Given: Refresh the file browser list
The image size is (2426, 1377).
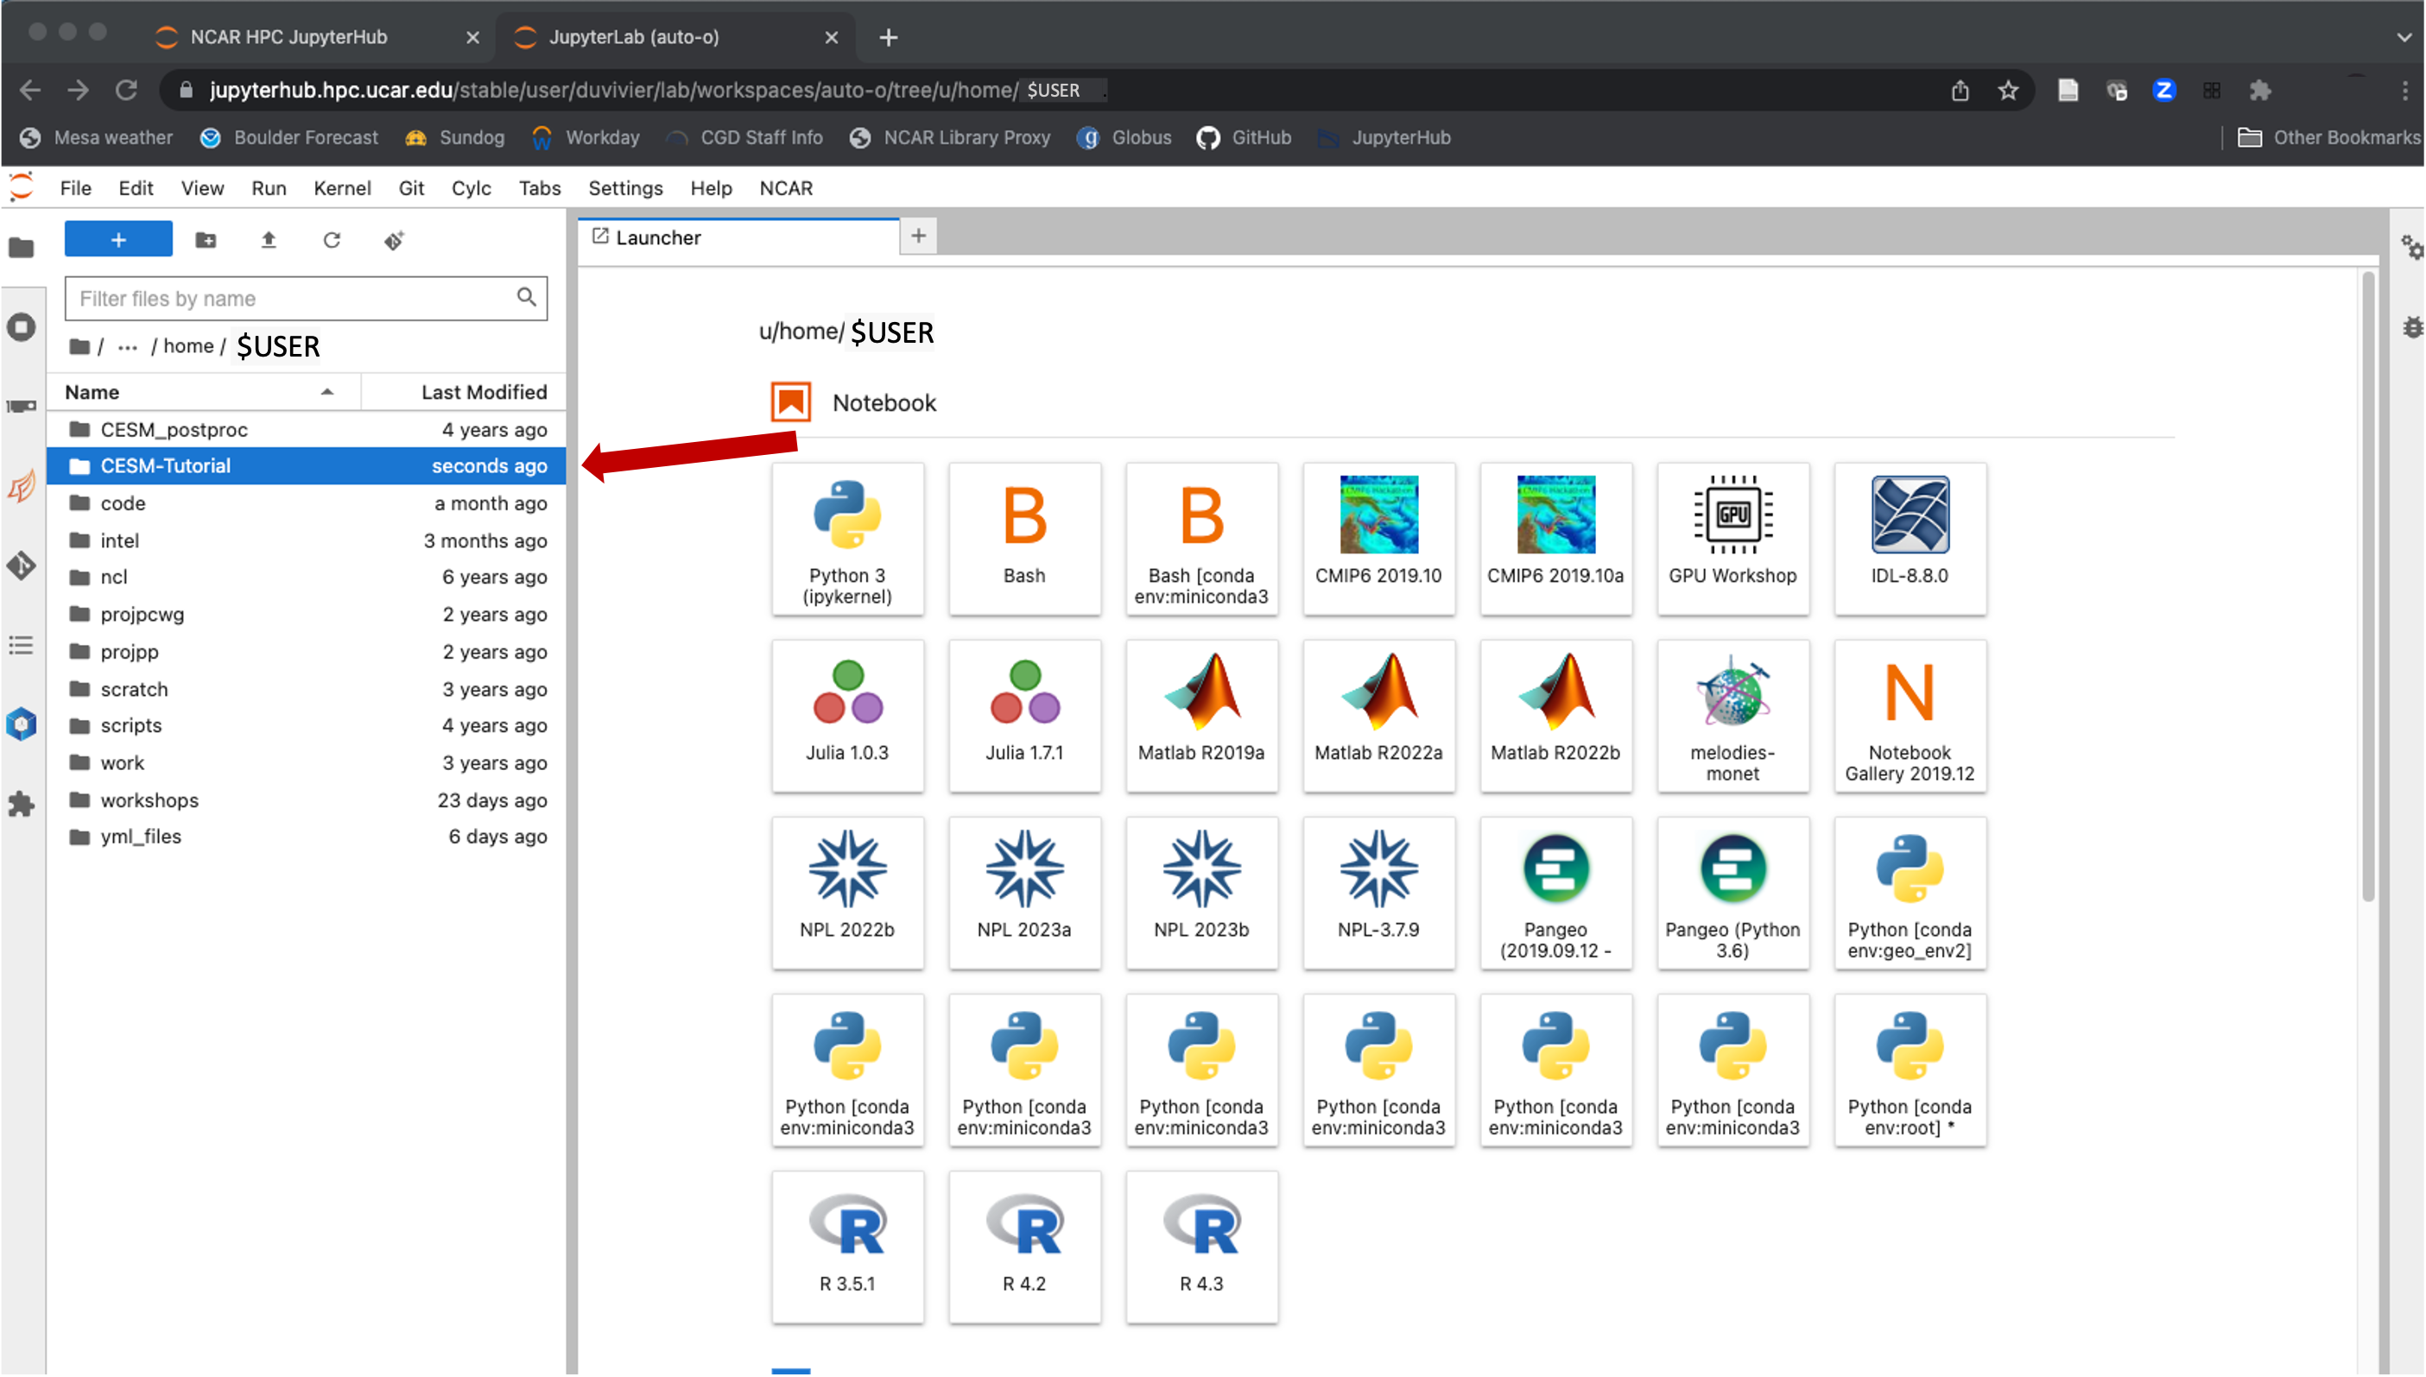Looking at the screenshot, I should [x=331, y=240].
